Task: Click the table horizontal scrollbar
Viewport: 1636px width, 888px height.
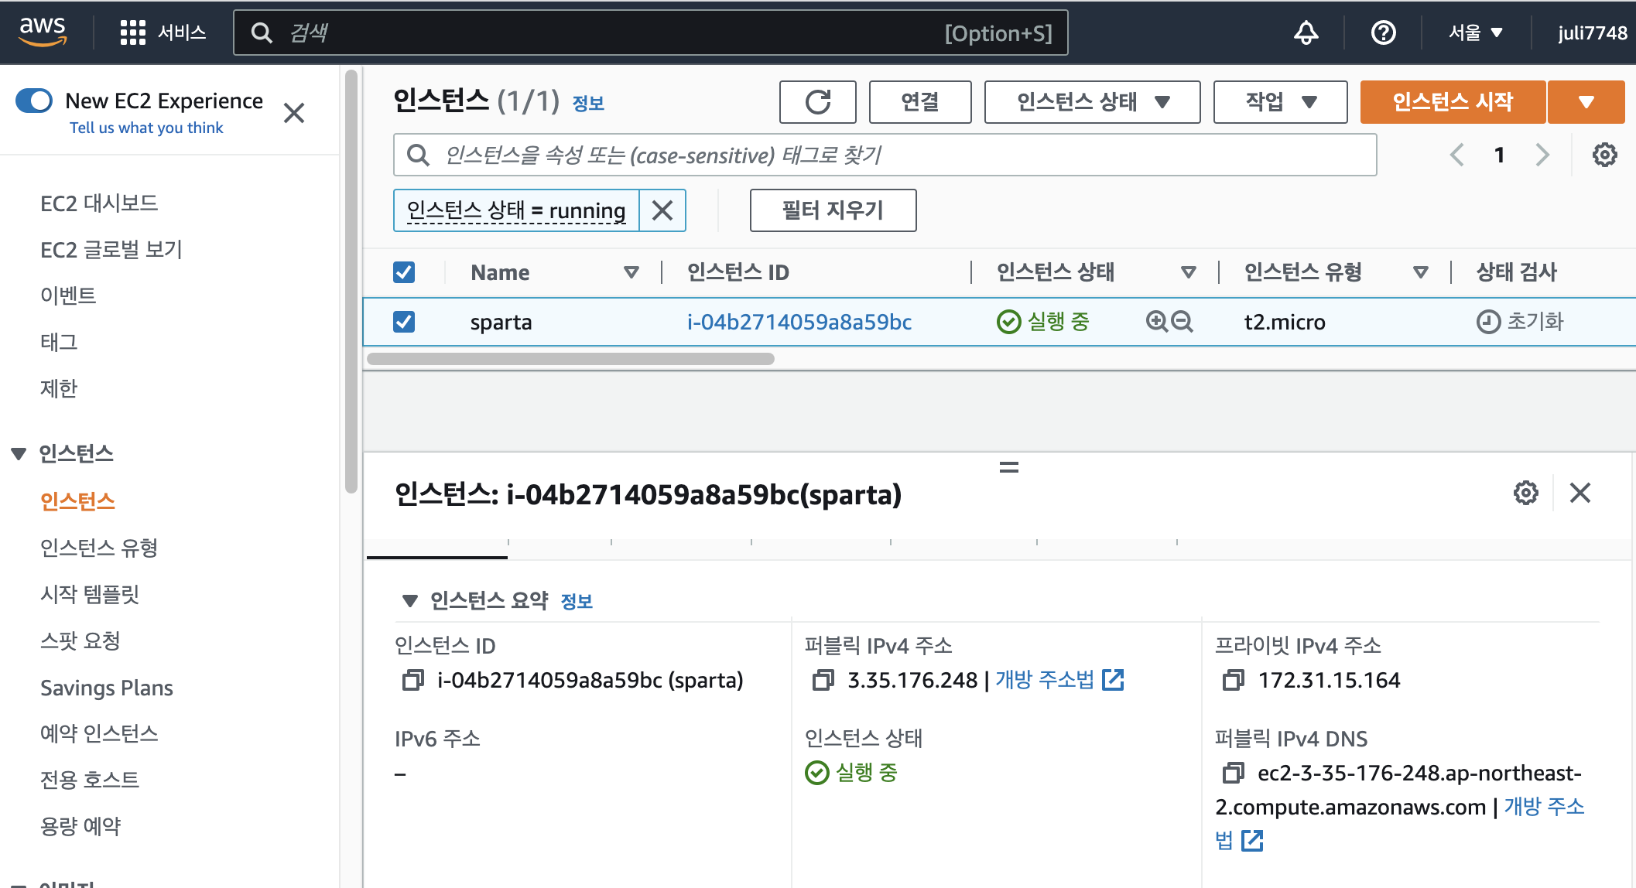Action: click(x=571, y=359)
